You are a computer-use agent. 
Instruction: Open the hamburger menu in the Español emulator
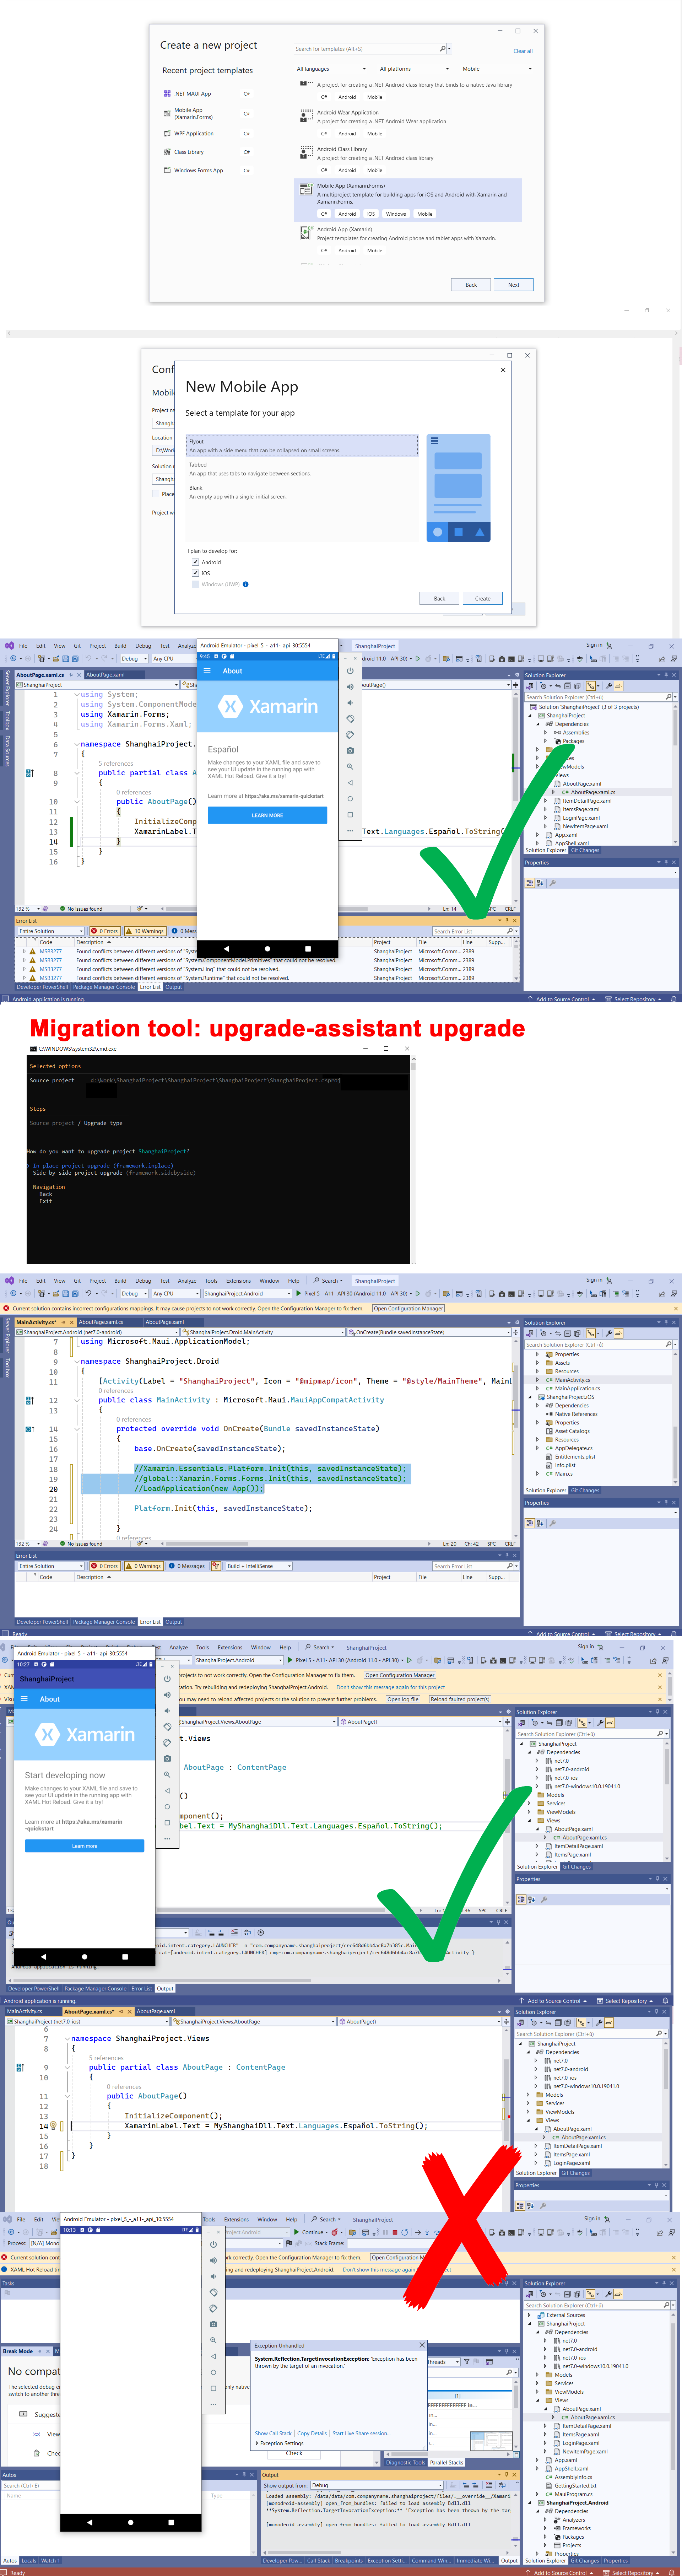(207, 671)
